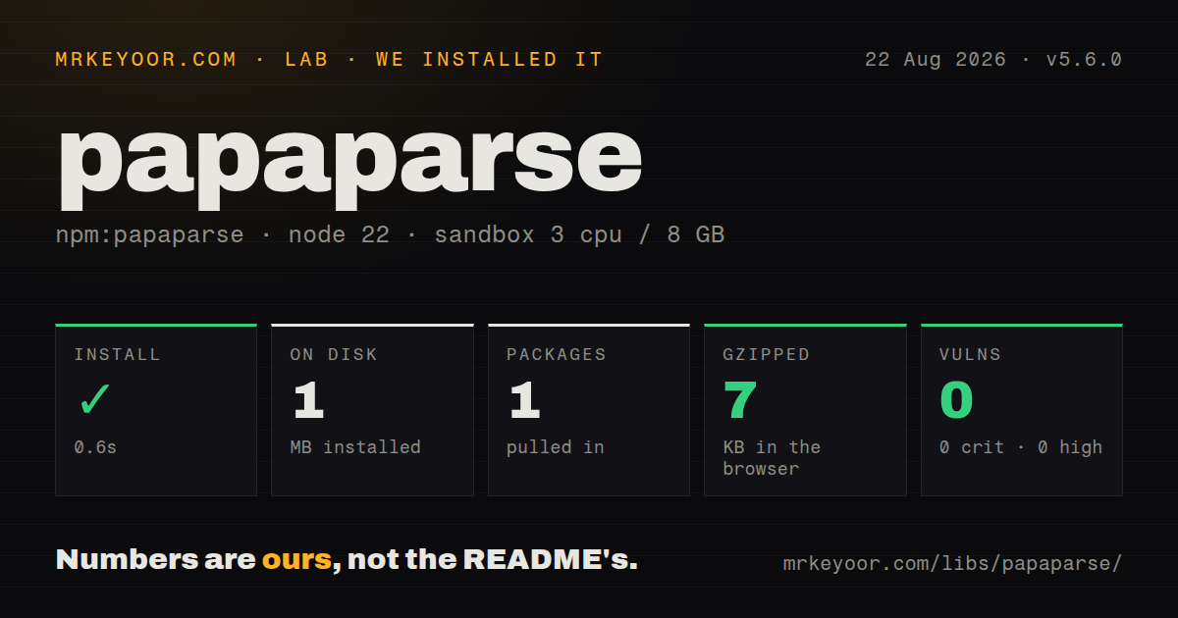The width and height of the screenshot is (1178, 618).
Task: Click the 'MB installed' caption
Action: [x=355, y=447]
